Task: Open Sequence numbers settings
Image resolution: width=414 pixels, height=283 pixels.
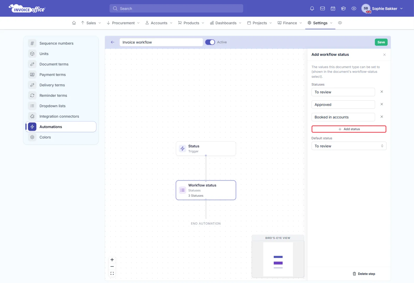Action: point(61,43)
